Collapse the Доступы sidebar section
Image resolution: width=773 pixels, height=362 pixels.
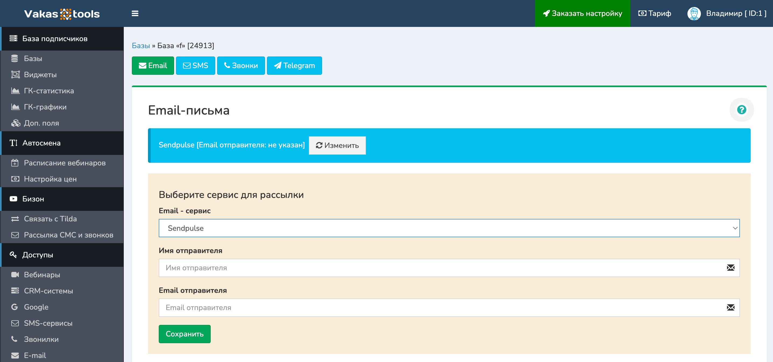click(x=37, y=255)
